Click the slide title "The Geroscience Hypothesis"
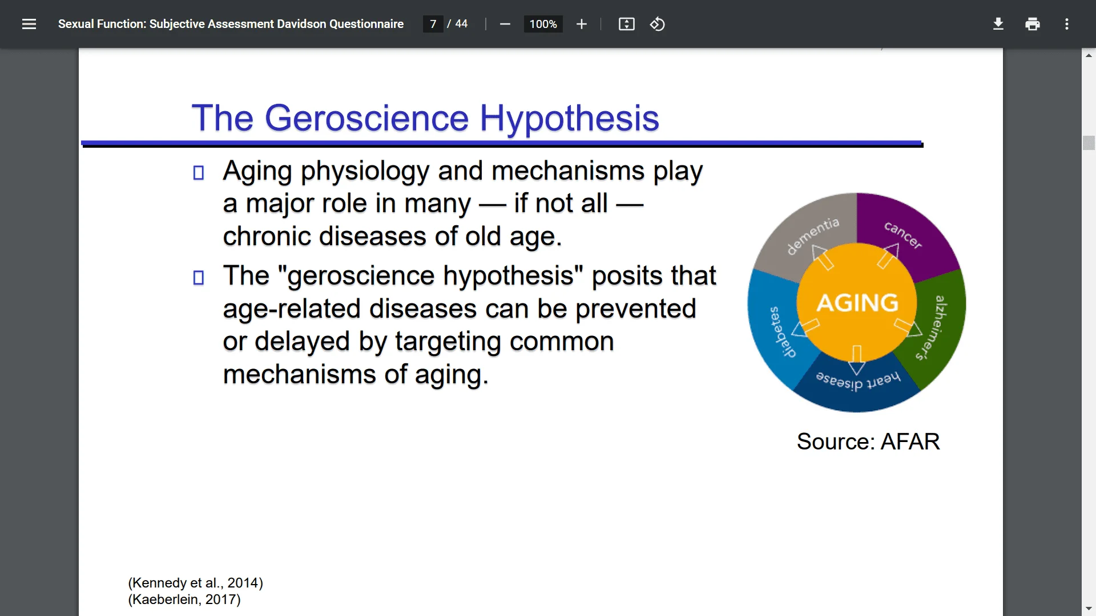Image resolution: width=1096 pixels, height=616 pixels. point(425,118)
